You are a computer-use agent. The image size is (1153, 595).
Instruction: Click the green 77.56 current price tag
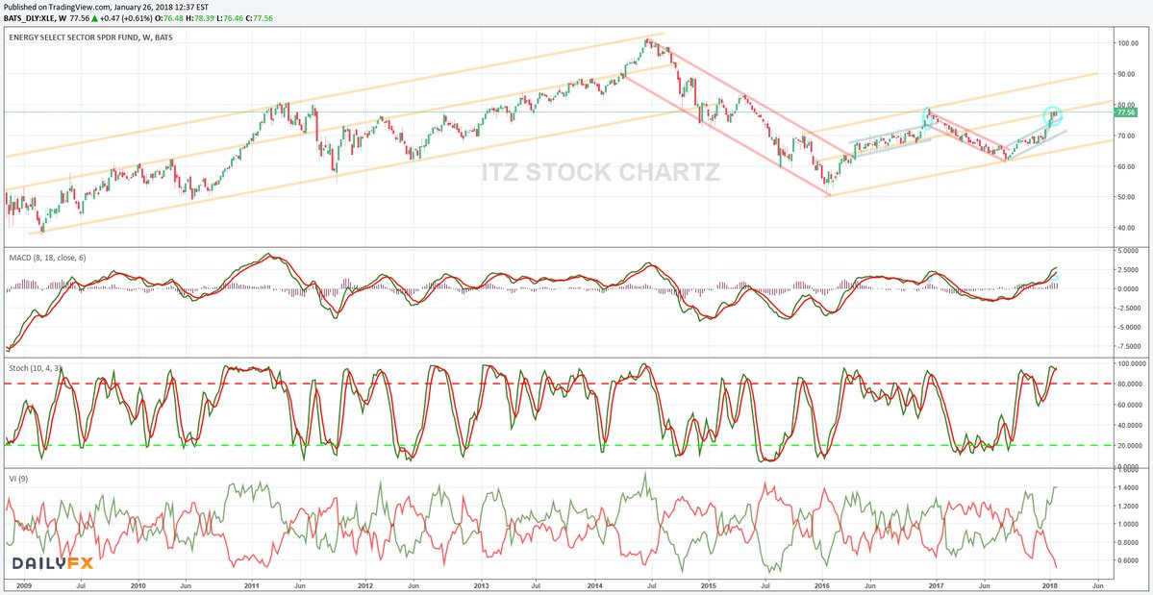(1126, 112)
